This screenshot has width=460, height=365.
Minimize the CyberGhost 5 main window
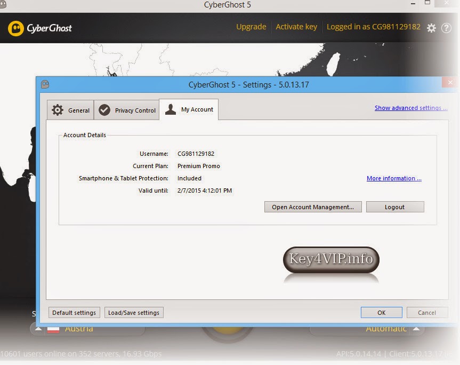(x=413, y=4)
